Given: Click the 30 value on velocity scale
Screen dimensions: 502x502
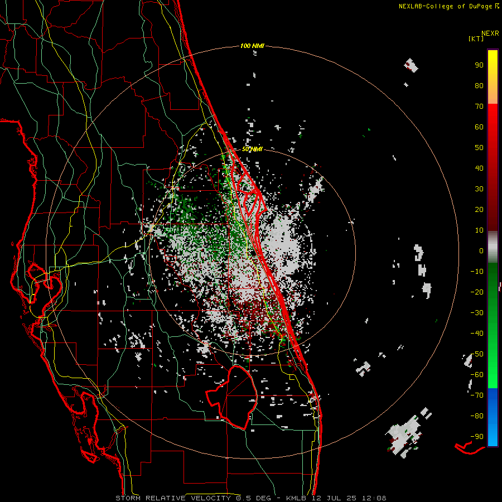Looking at the screenshot, I should click(479, 189).
